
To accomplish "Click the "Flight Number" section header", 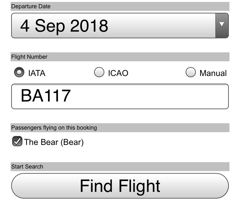I will (29, 57).
